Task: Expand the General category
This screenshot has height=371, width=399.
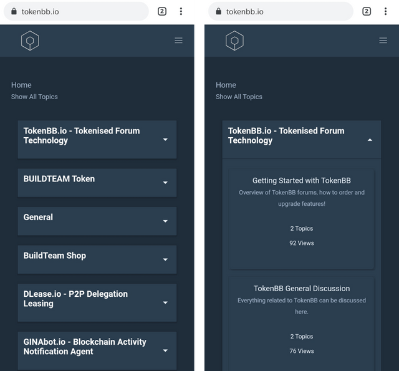Action: point(97,221)
